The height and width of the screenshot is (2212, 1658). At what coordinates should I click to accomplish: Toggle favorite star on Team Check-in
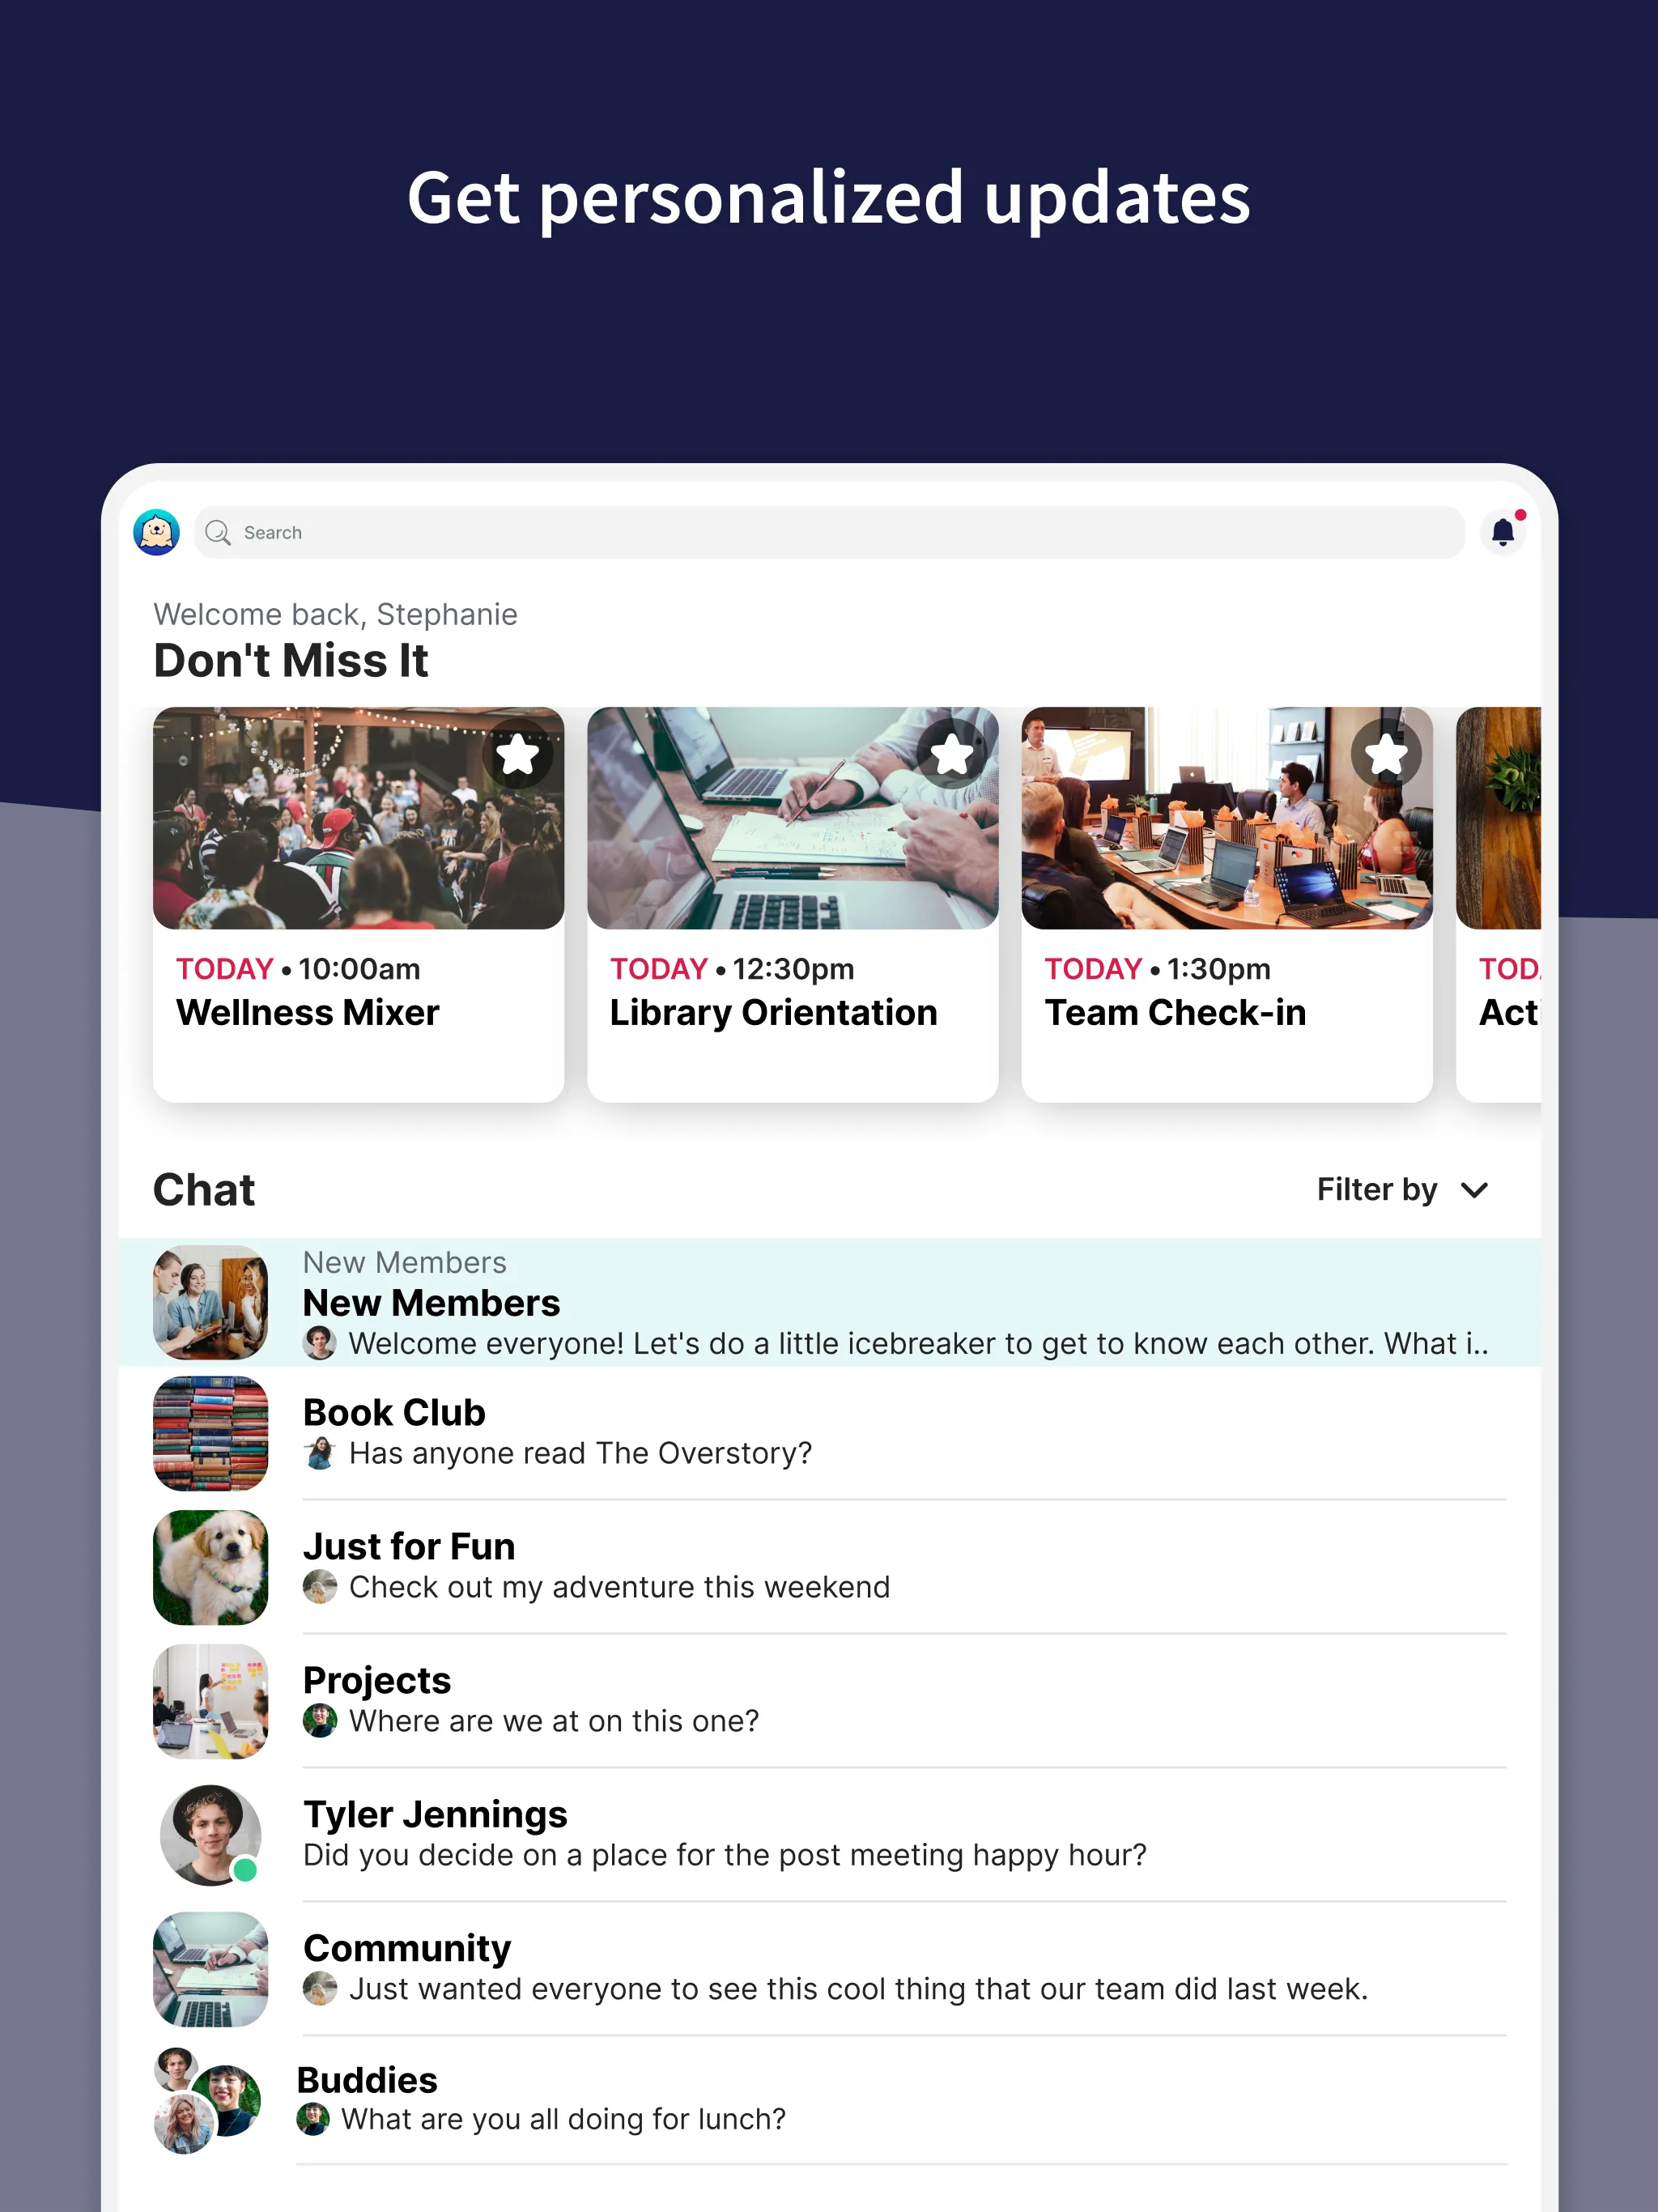pos(1383,754)
